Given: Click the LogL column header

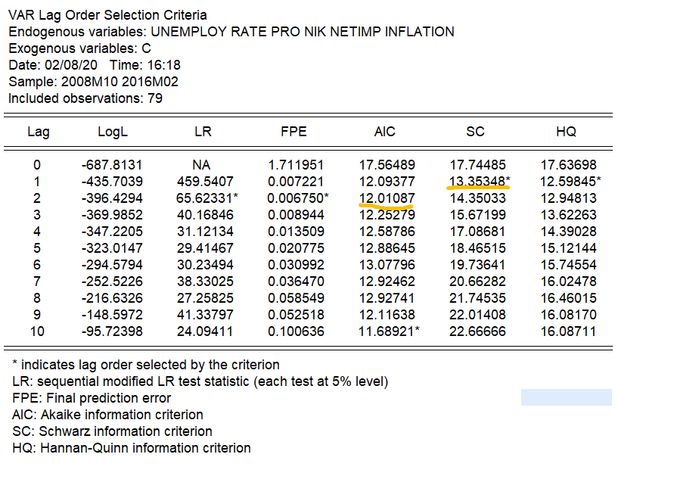Looking at the screenshot, I should [113, 132].
